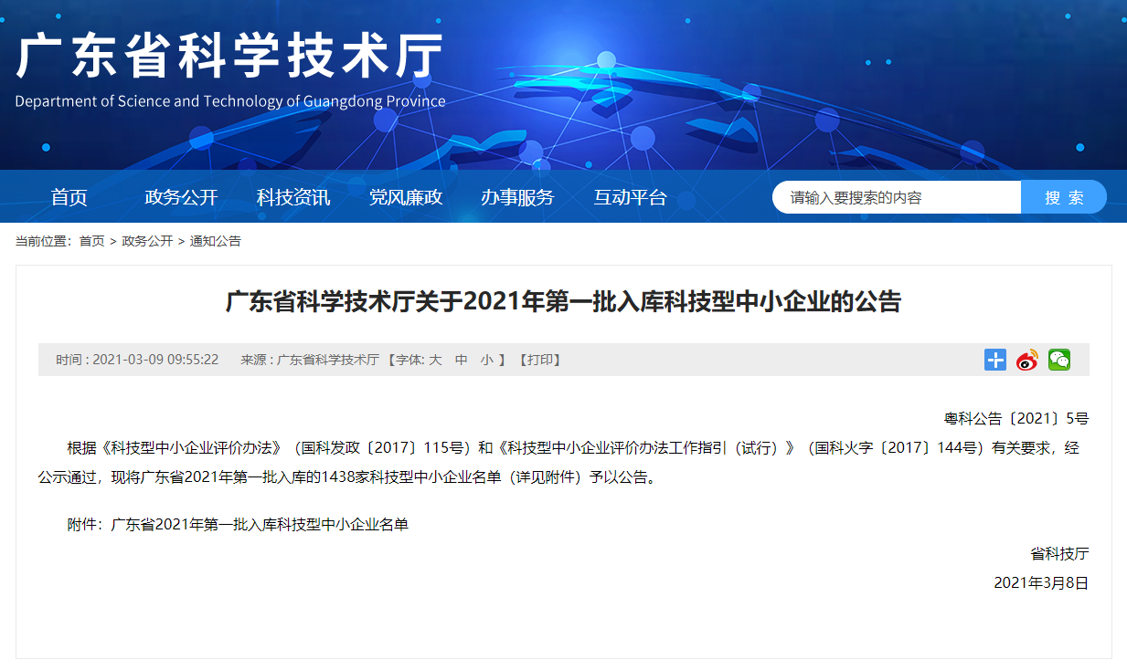Open the 办事服务 navigation menu

(x=518, y=196)
